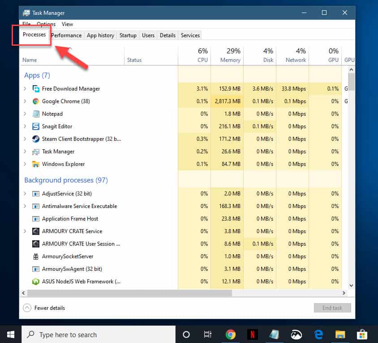Open the View menu
The image size is (378, 343).
67,24
